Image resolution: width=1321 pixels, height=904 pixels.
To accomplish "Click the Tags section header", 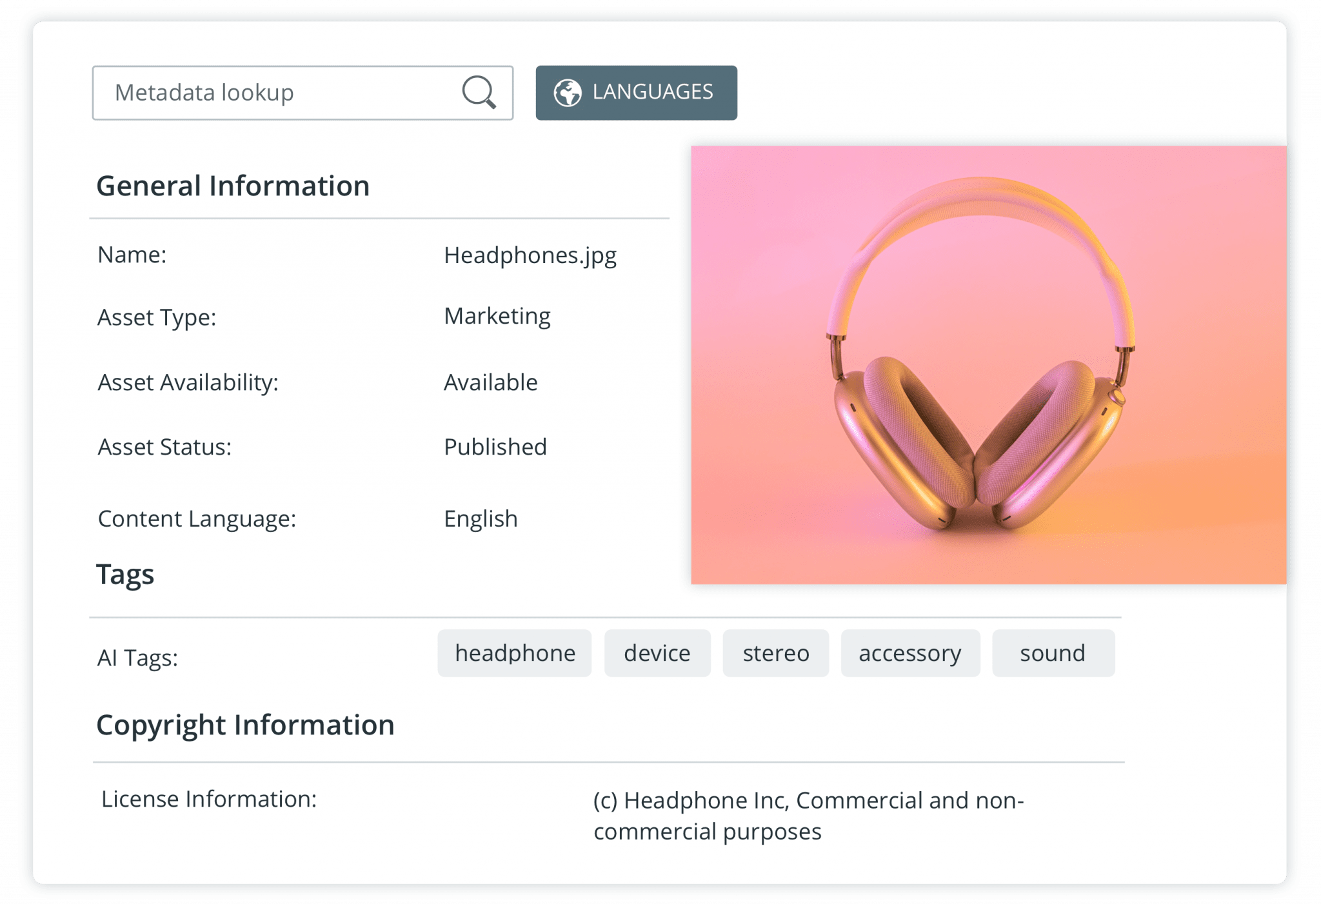I will coord(125,573).
